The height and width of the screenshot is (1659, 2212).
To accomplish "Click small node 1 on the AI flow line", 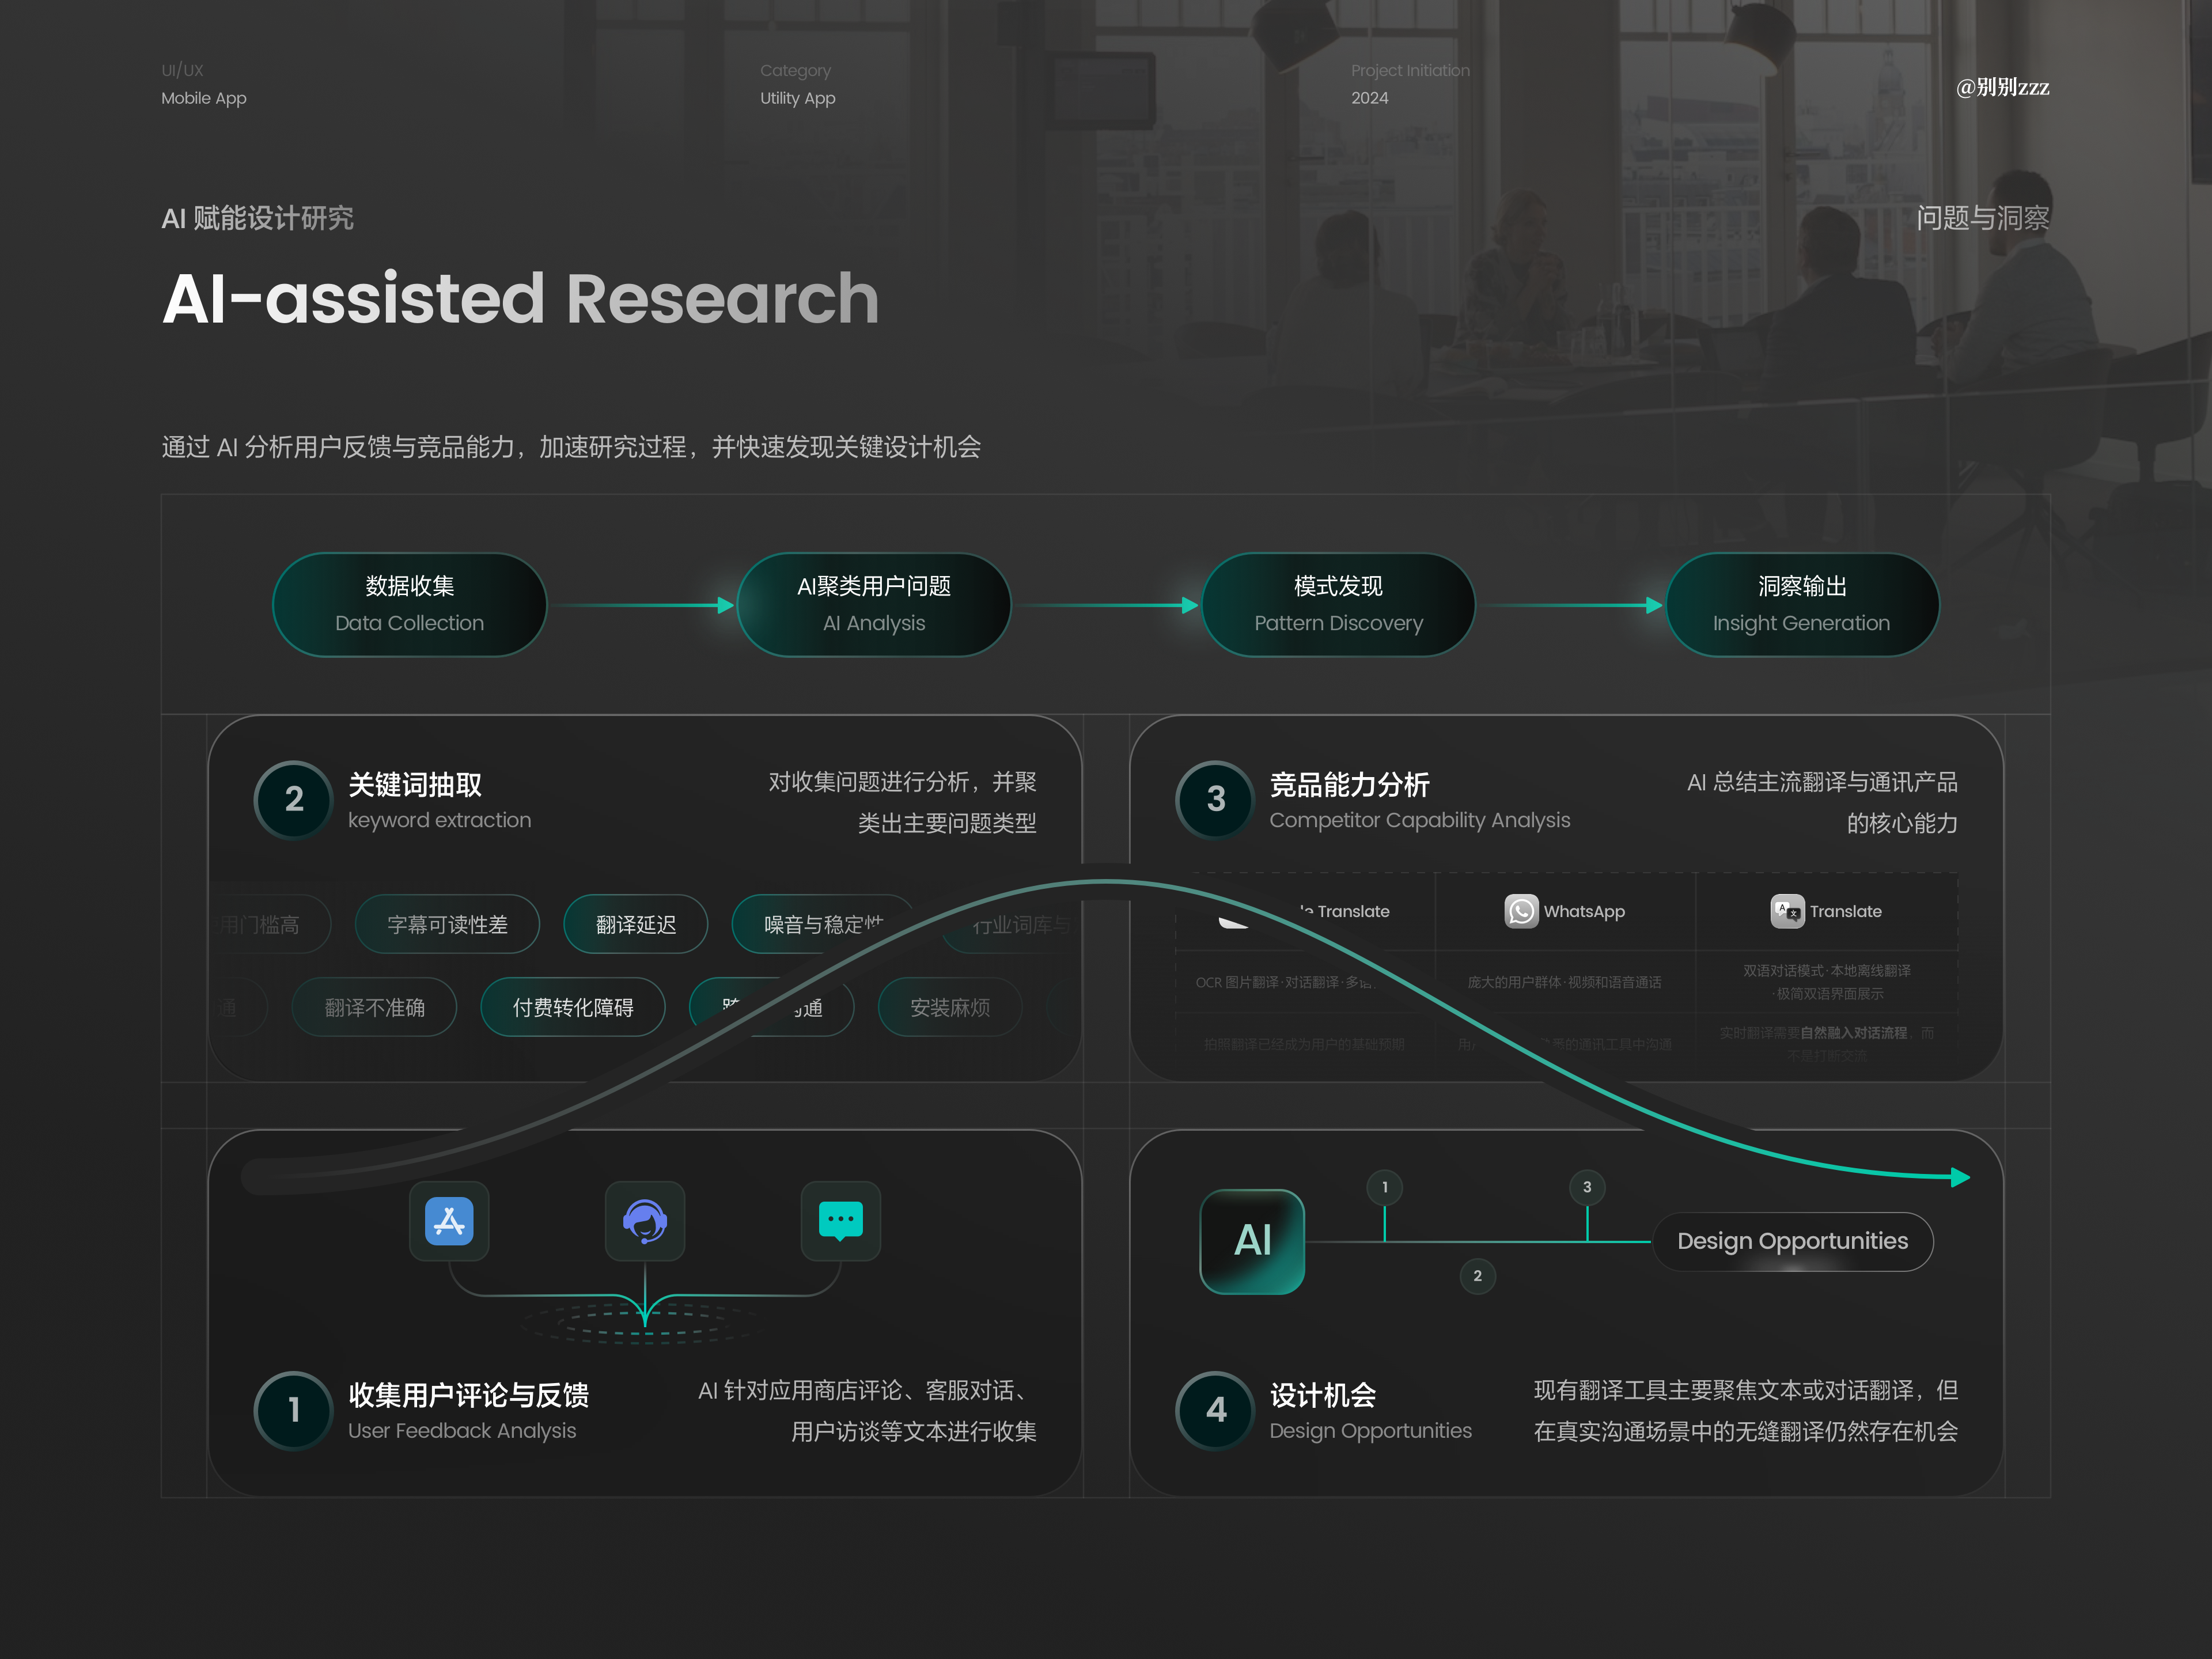I will click(x=1384, y=1187).
